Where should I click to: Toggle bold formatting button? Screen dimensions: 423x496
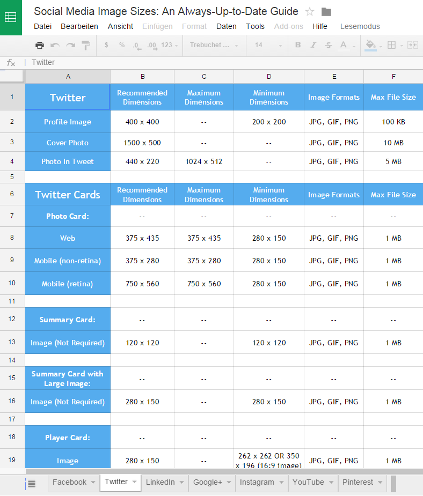pos(298,45)
